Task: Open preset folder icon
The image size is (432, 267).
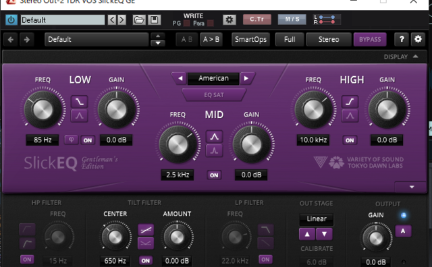Action: pyautogui.click(x=139, y=20)
